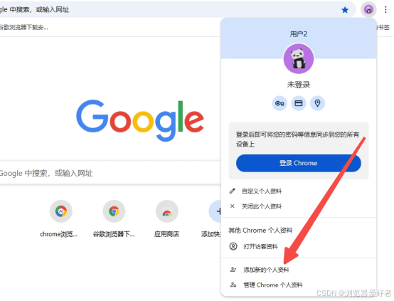The image size is (394, 301).
Task: Click the bookmark star icon in address bar
Action: click(x=345, y=10)
